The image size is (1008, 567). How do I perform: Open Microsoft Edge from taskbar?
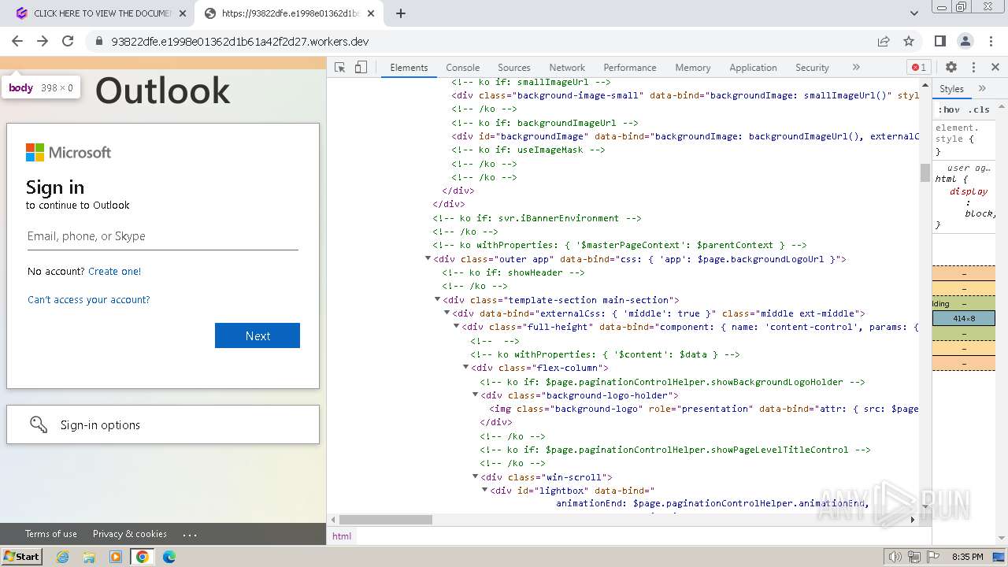pos(169,556)
